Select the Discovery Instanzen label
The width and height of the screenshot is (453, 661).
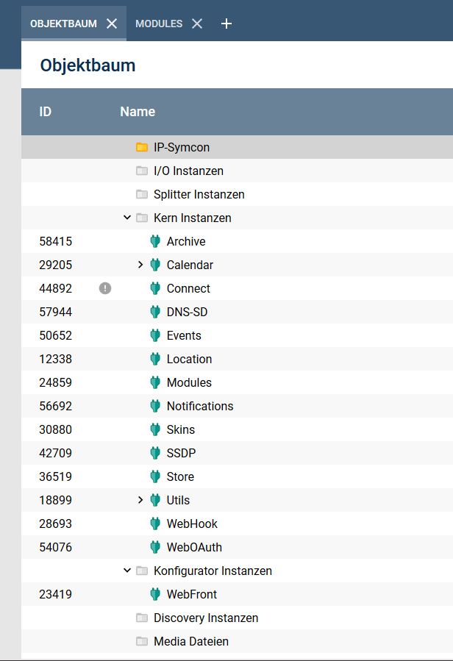click(206, 618)
